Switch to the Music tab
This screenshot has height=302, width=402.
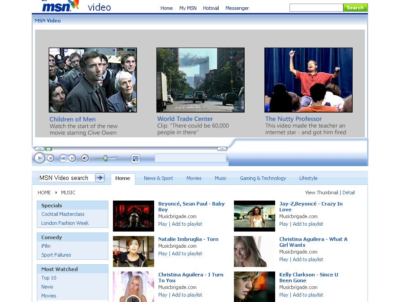[220, 178]
